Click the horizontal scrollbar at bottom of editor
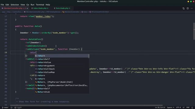Screen dimensions: 195x109 87,105
